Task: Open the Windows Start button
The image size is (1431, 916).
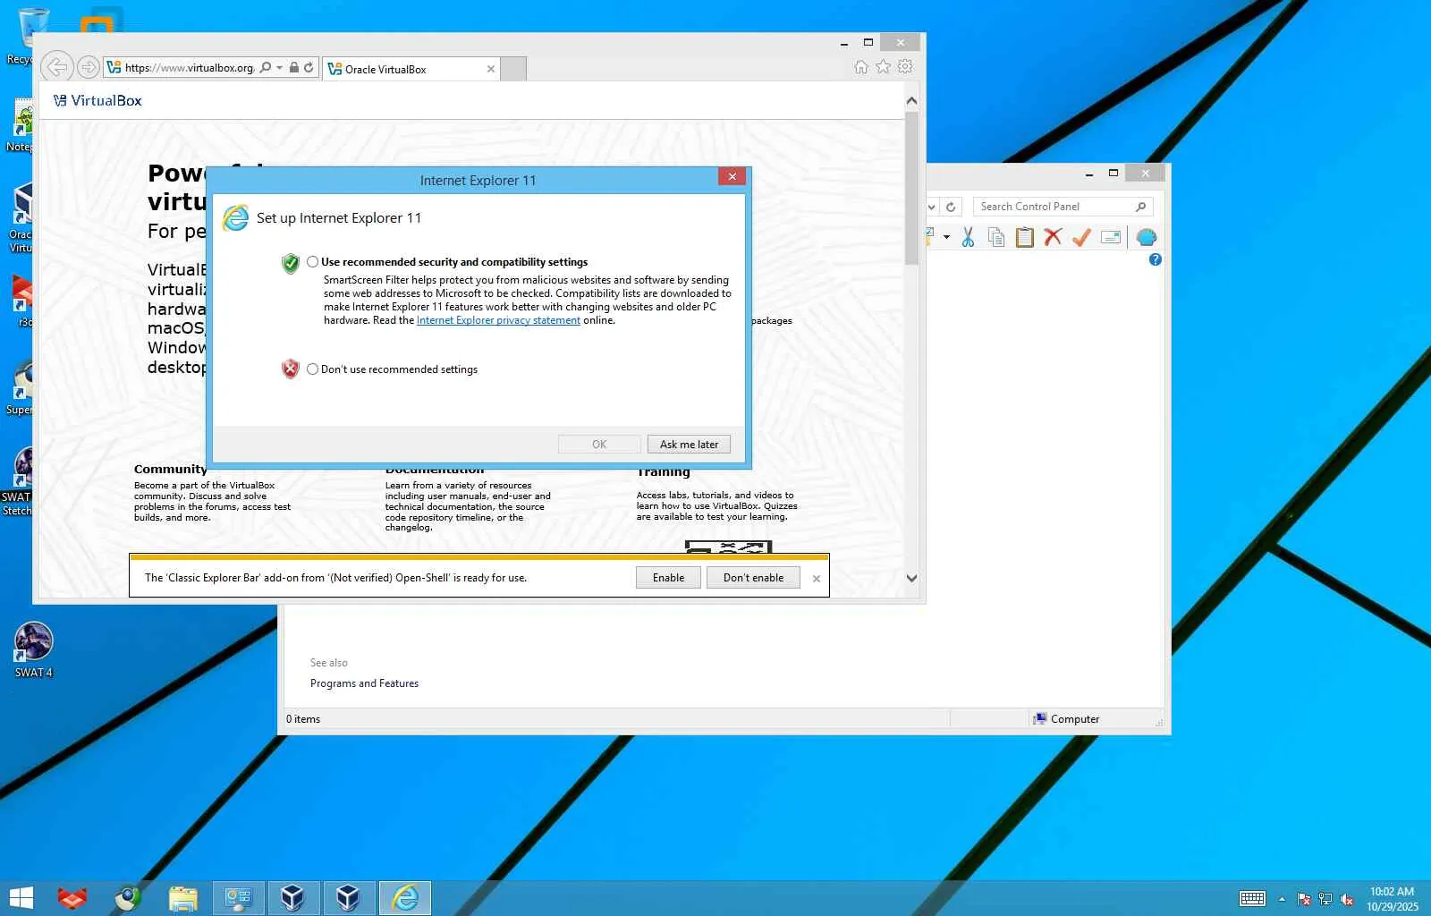Action: (21, 898)
